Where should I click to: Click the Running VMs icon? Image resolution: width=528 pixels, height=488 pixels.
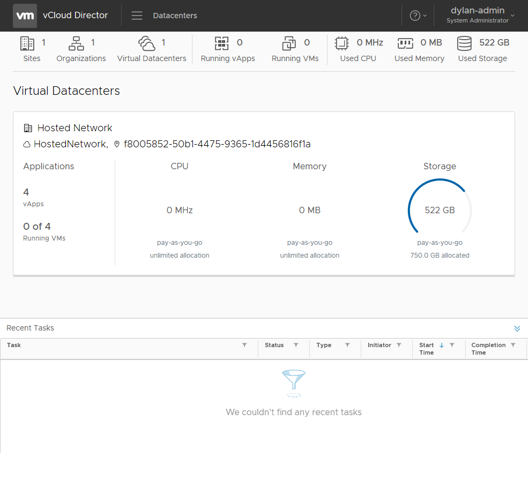[289, 43]
